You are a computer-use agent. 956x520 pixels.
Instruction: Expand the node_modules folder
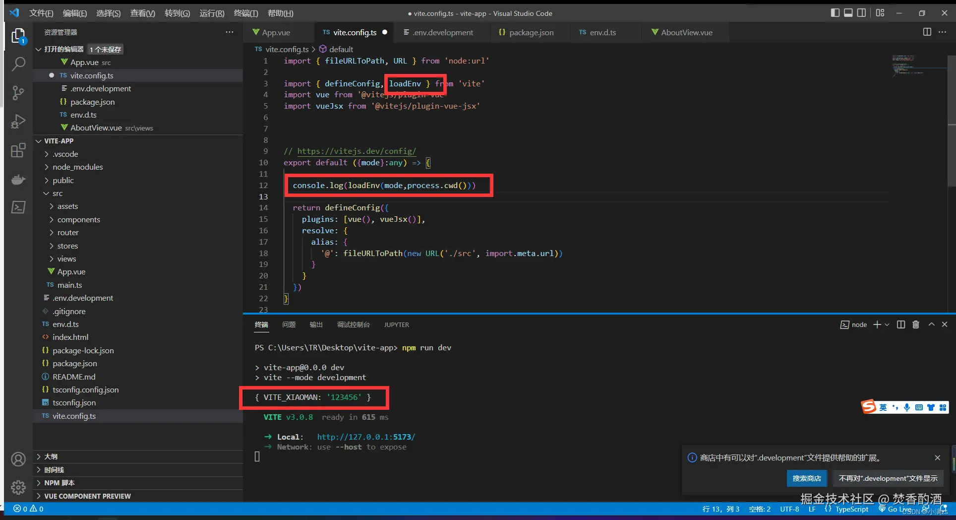77,167
